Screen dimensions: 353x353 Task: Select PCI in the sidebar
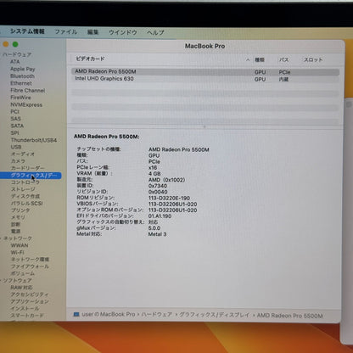14,112
